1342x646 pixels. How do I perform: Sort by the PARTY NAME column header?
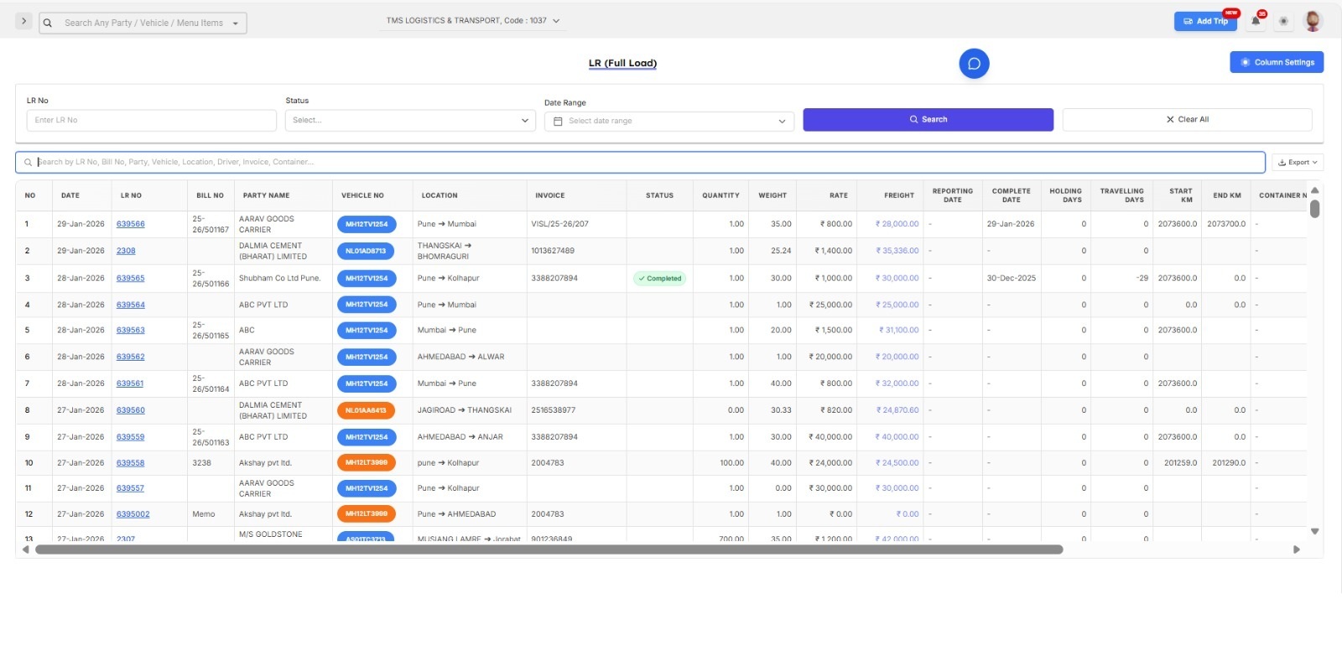(266, 195)
